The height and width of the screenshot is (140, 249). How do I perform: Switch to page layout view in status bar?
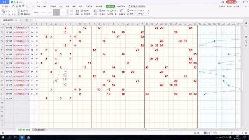click(209, 133)
